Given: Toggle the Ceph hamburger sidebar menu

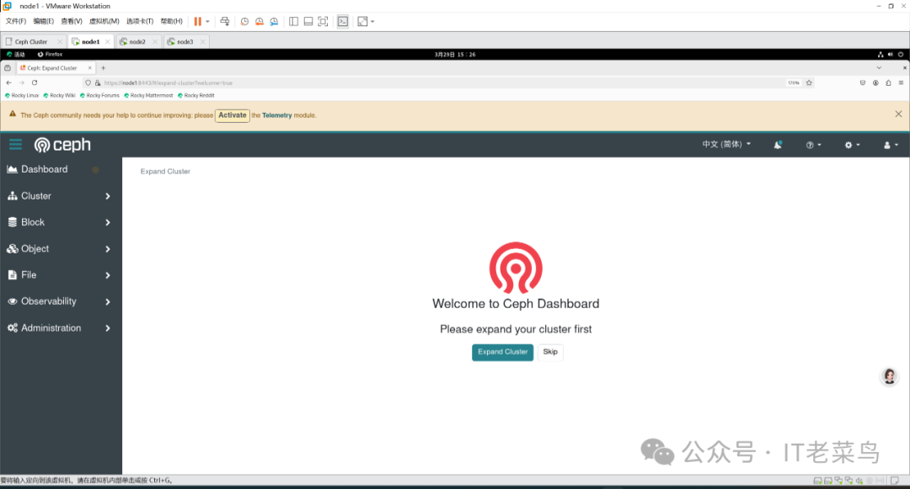Looking at the screenshot, I should point(16,144).
